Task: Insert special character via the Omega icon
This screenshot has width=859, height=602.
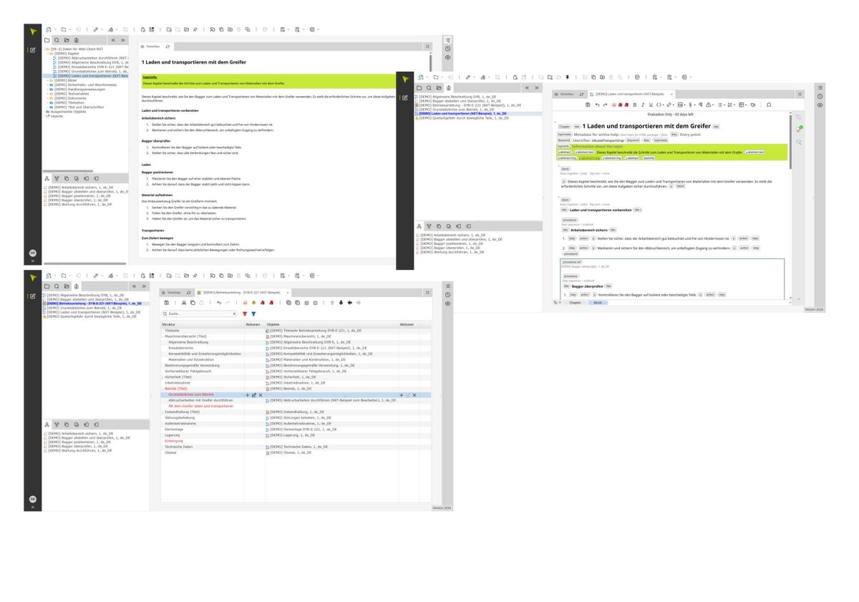Action: (769, 105)
